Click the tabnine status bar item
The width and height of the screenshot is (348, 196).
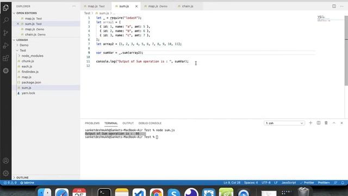coord(27,183)
